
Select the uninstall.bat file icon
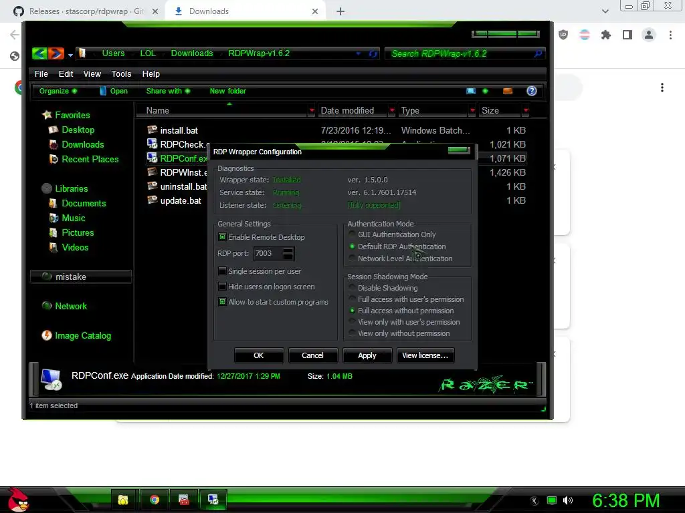pyautogui.click(x=152, y=186)
